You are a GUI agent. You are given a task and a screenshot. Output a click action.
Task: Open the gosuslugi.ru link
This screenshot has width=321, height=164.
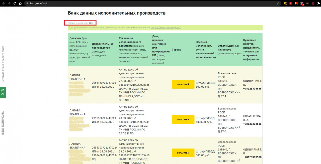(x=166, y=28)
